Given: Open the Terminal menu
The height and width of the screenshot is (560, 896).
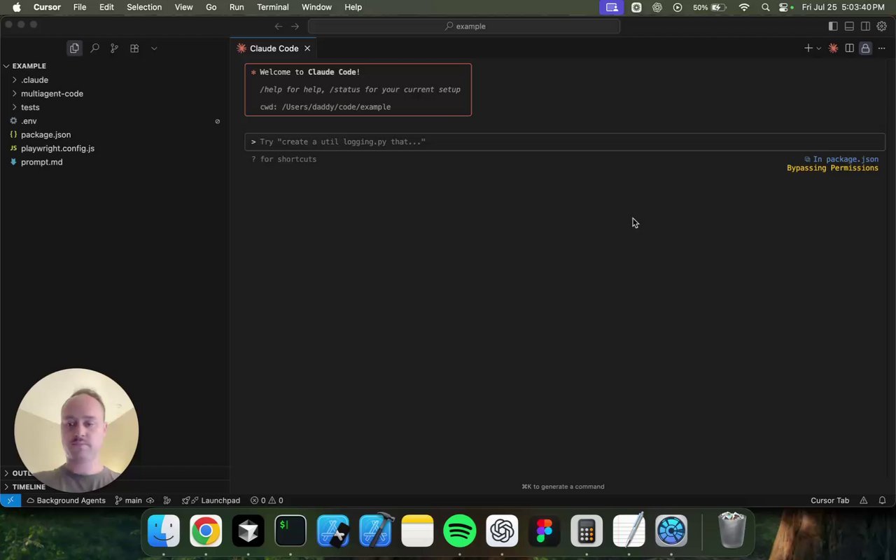Looking at the screenshot, I should coord(273,7).
